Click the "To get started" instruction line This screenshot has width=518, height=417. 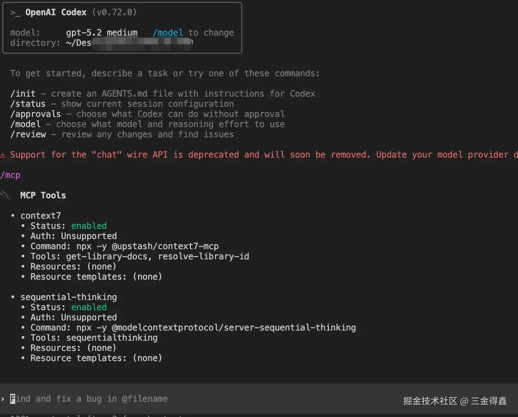[165, 73]
